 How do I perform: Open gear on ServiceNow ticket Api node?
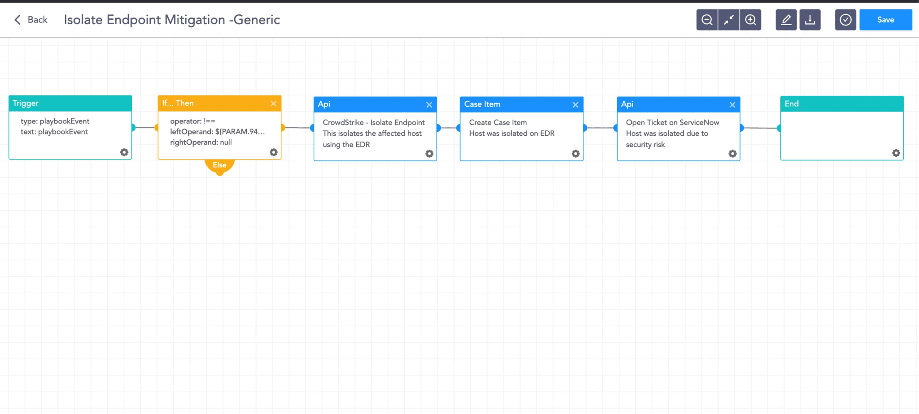[x=732, y=154]
